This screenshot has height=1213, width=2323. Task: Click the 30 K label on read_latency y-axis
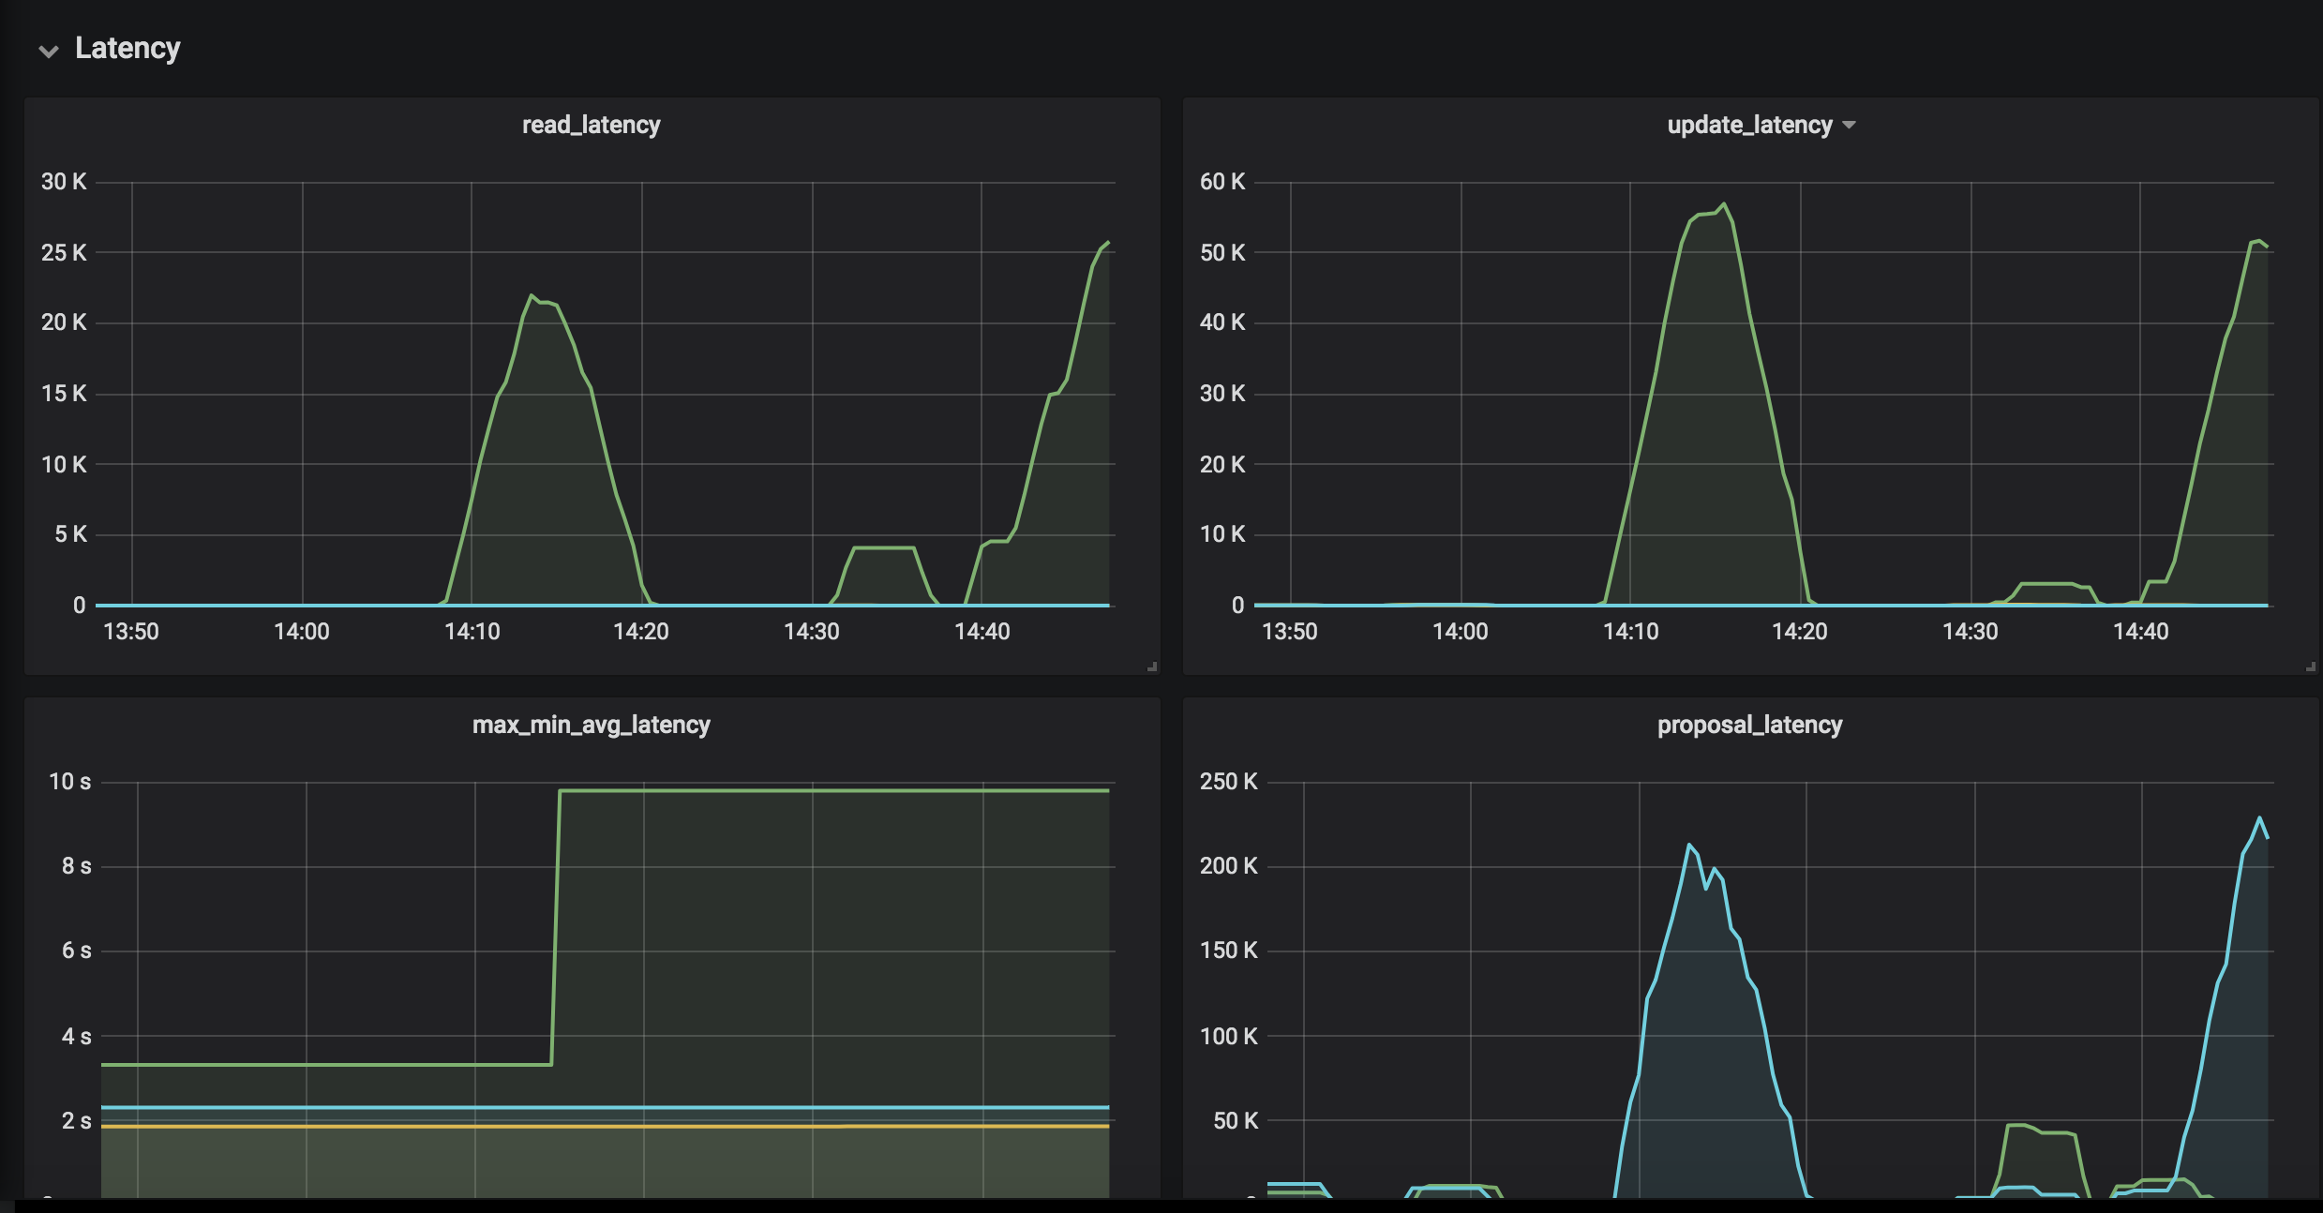click(x=64, y=182)
